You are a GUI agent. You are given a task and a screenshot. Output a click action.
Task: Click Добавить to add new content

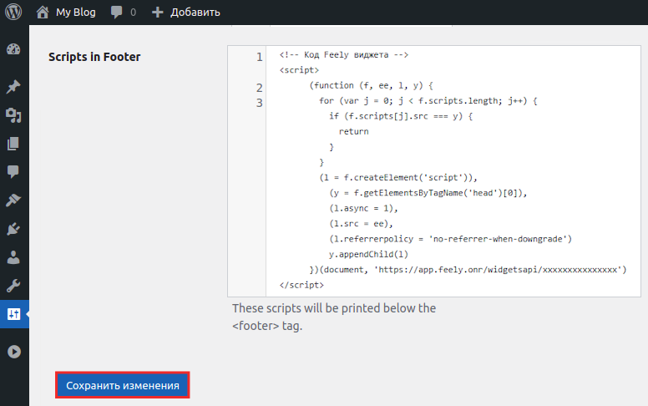[x=186, y=12]
